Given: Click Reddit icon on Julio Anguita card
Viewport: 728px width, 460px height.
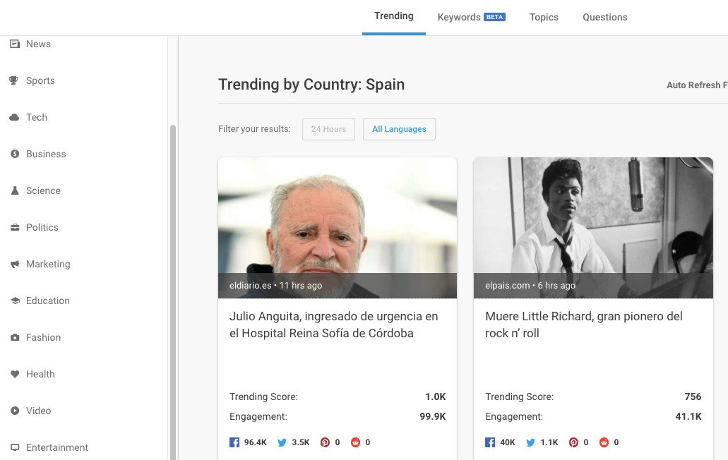Looking at the screenshot, I should pos(355,442).
